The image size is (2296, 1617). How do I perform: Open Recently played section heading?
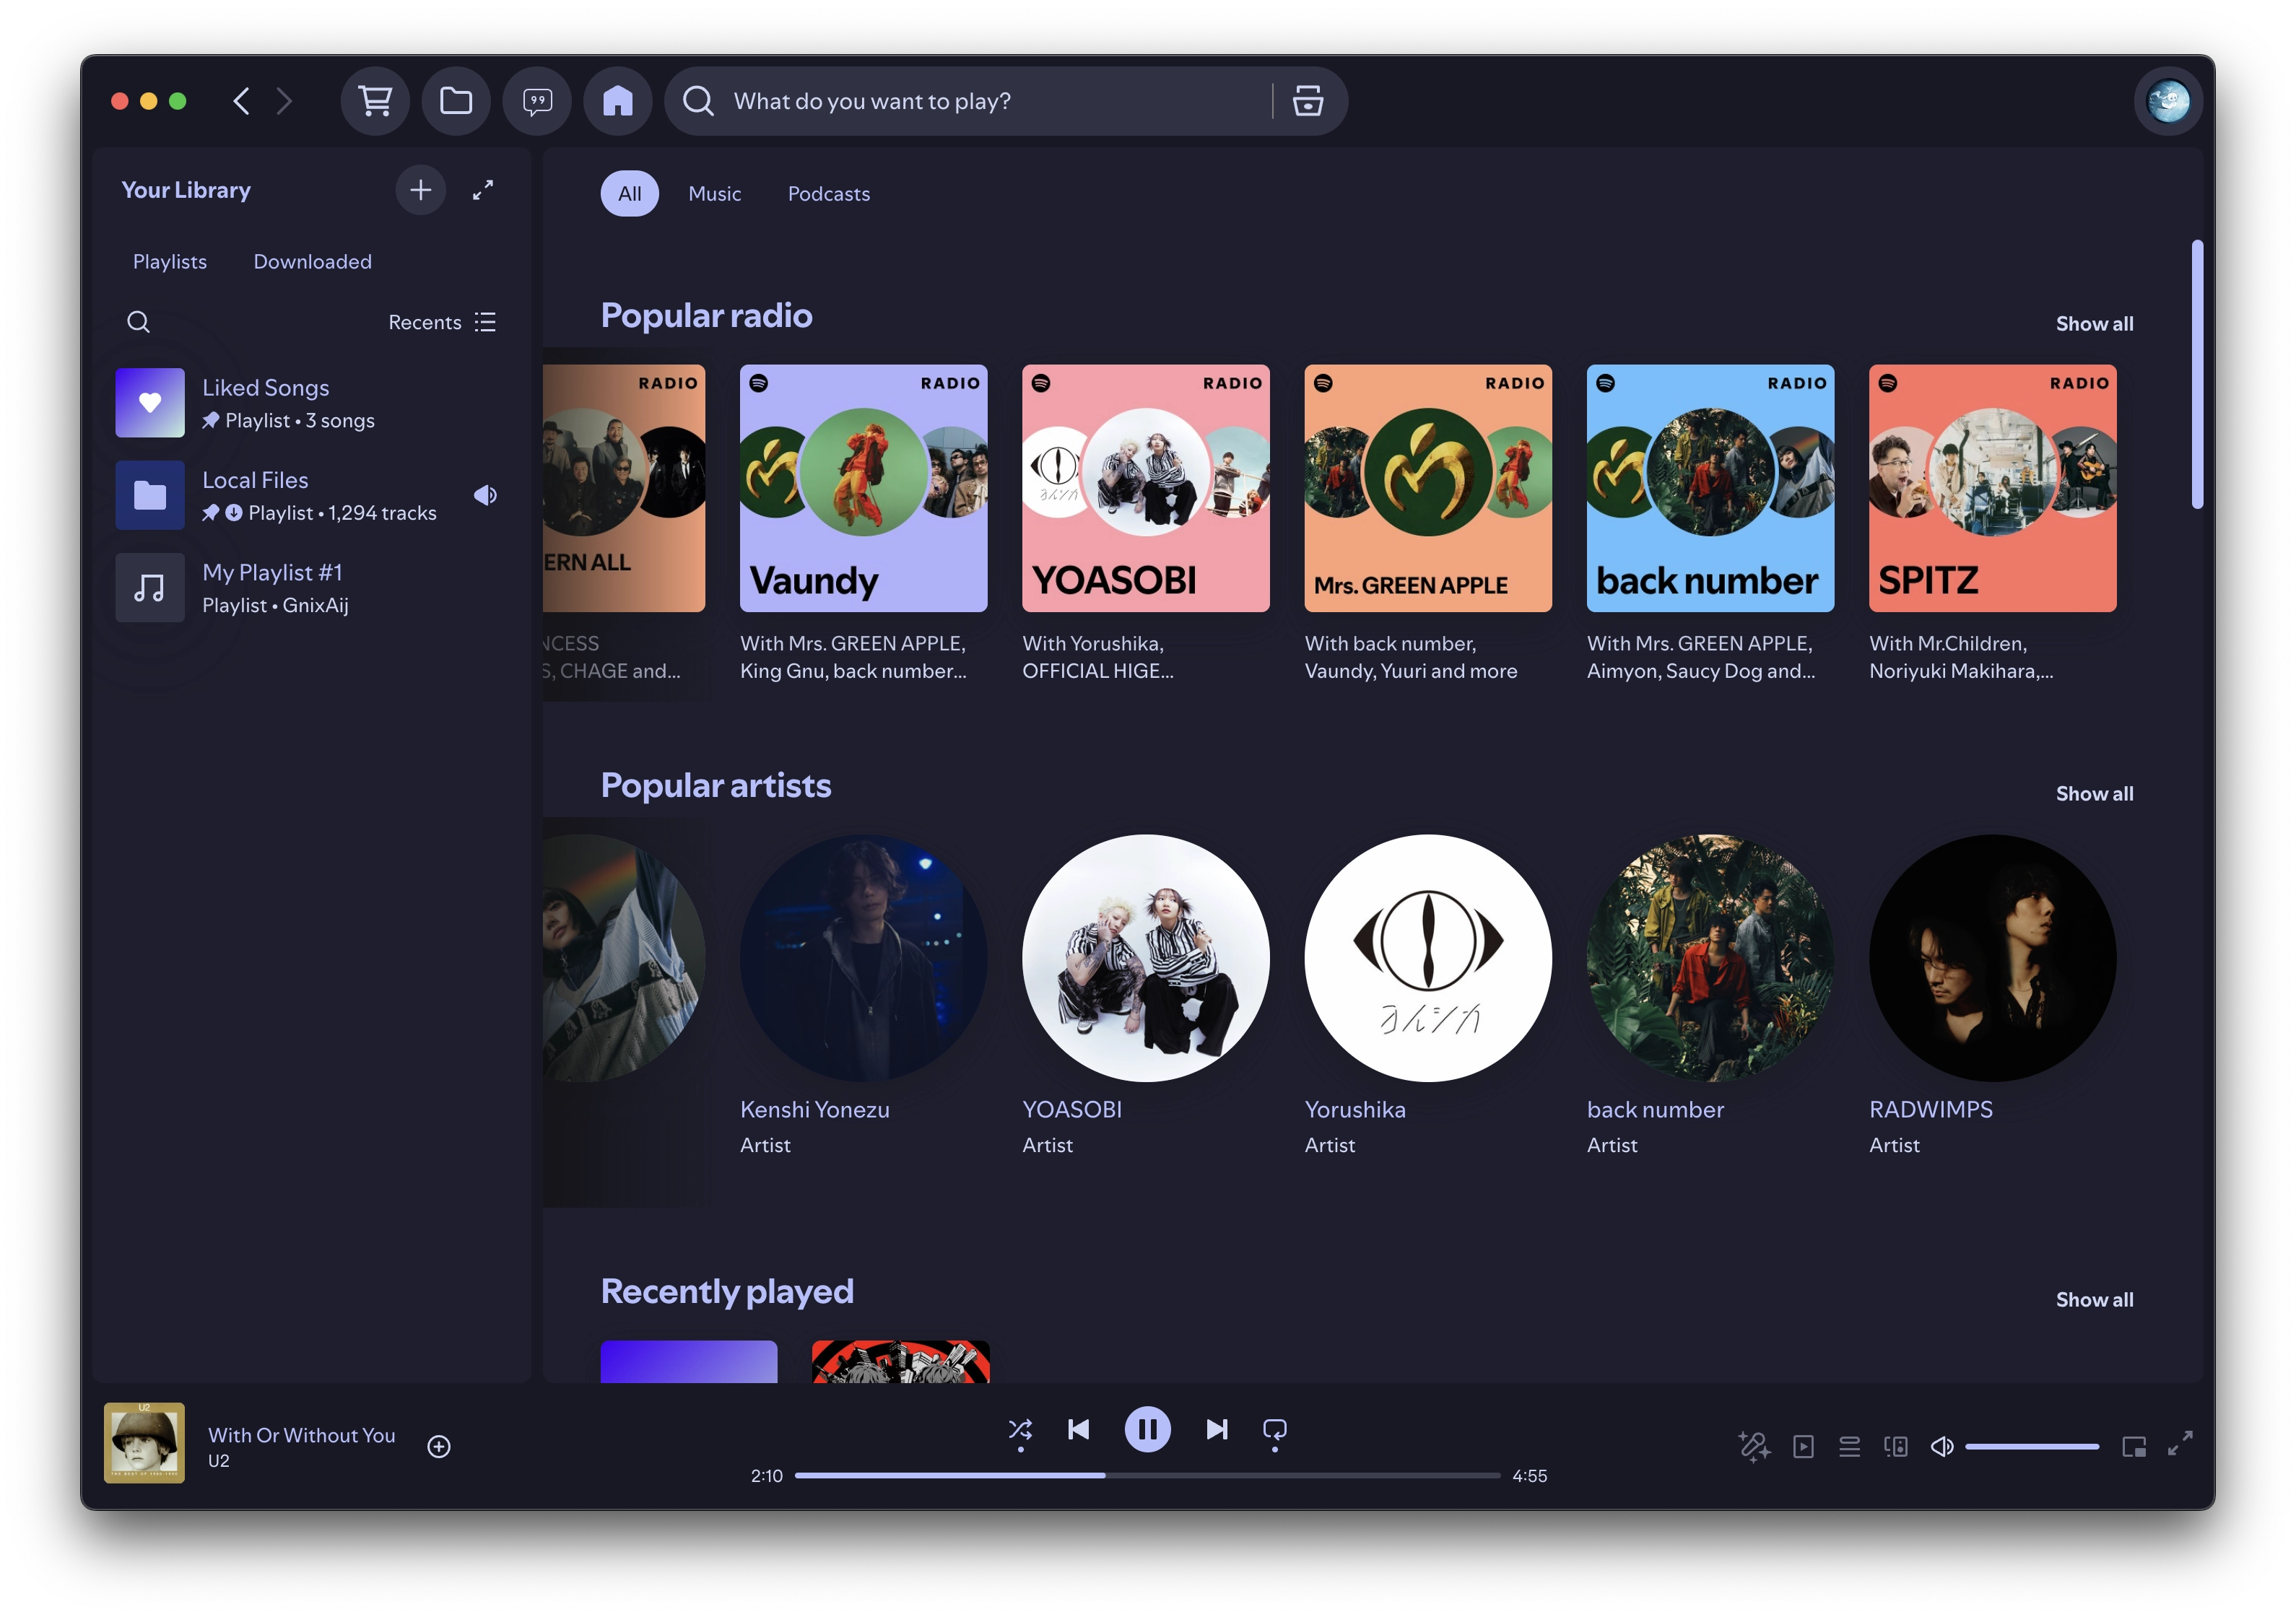tap(727, 1292)
